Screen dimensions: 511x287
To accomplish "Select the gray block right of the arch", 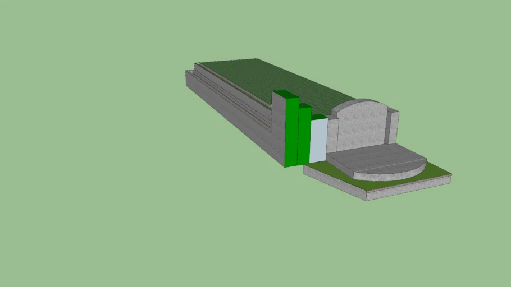I will tap(393, 126).
